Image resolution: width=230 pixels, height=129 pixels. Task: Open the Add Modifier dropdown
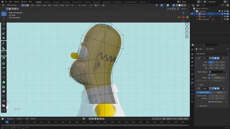click(x=212, y=54)
